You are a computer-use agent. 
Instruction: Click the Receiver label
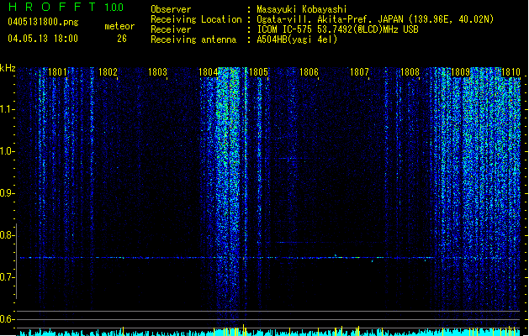(171, 29)
